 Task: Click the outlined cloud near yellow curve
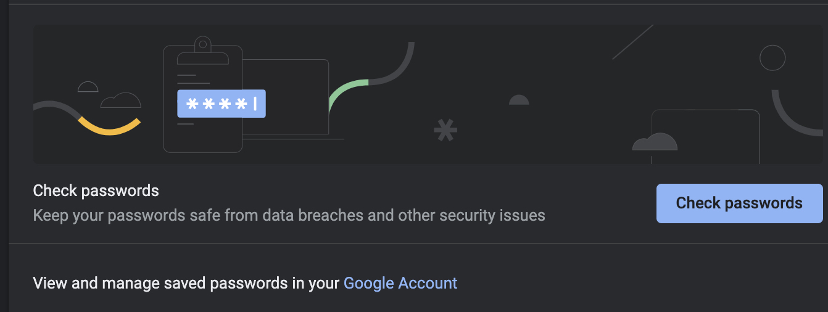click(x=121, y=100)
